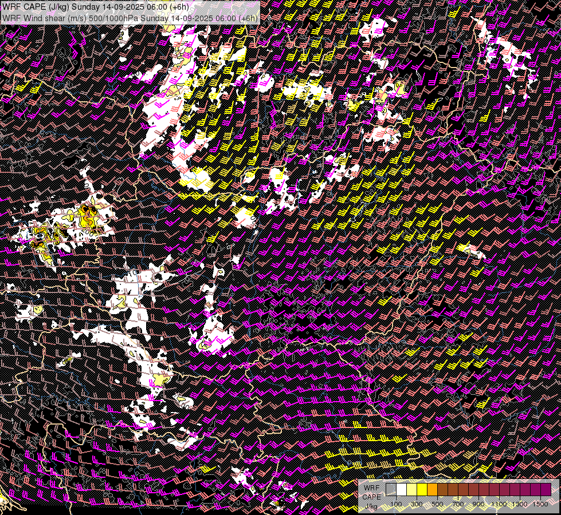Select the orange swatch in the CAPE legend
This screenshot has width=561, height=515.
[432, 490]
